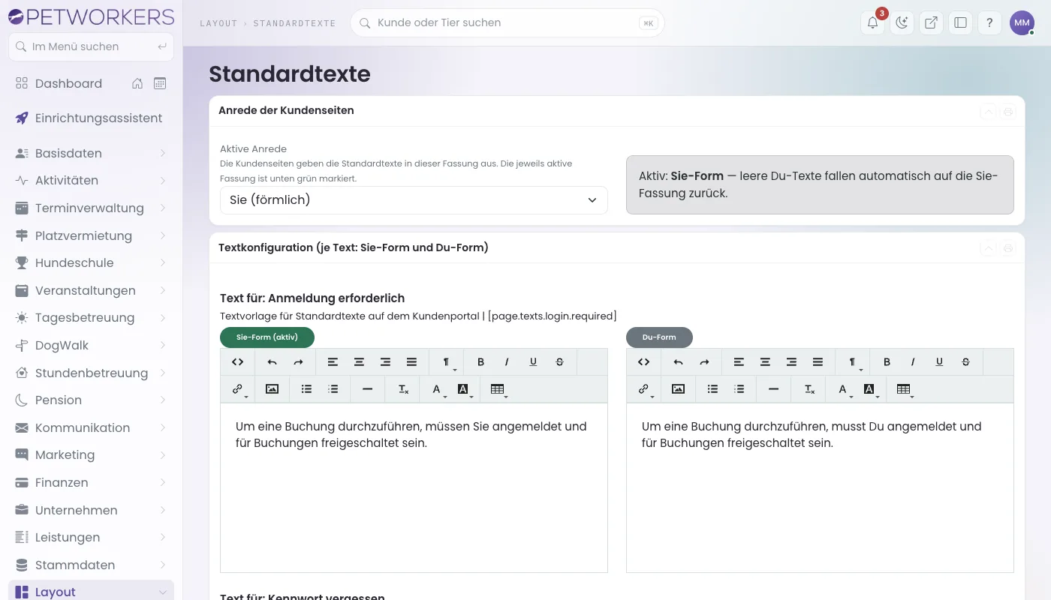Open the Dashboard menu item
Viewport: 1051px width, 600px height.
pos(68,83)
